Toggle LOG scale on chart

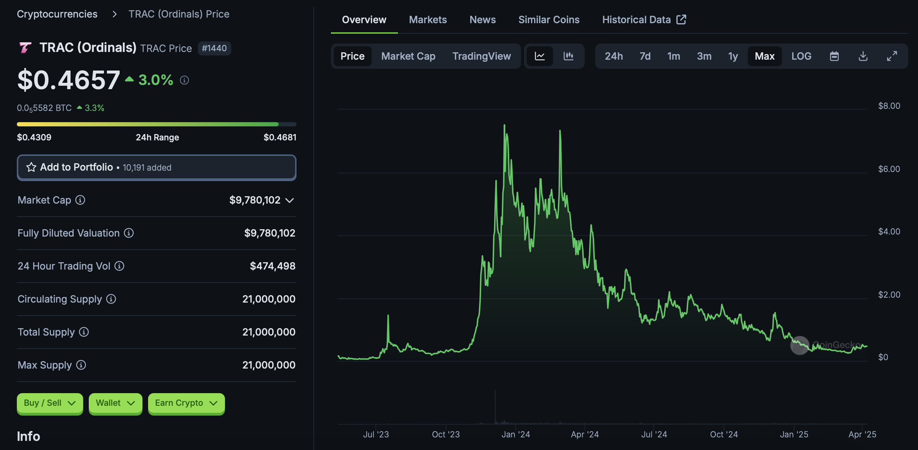[x=801, y=56]
